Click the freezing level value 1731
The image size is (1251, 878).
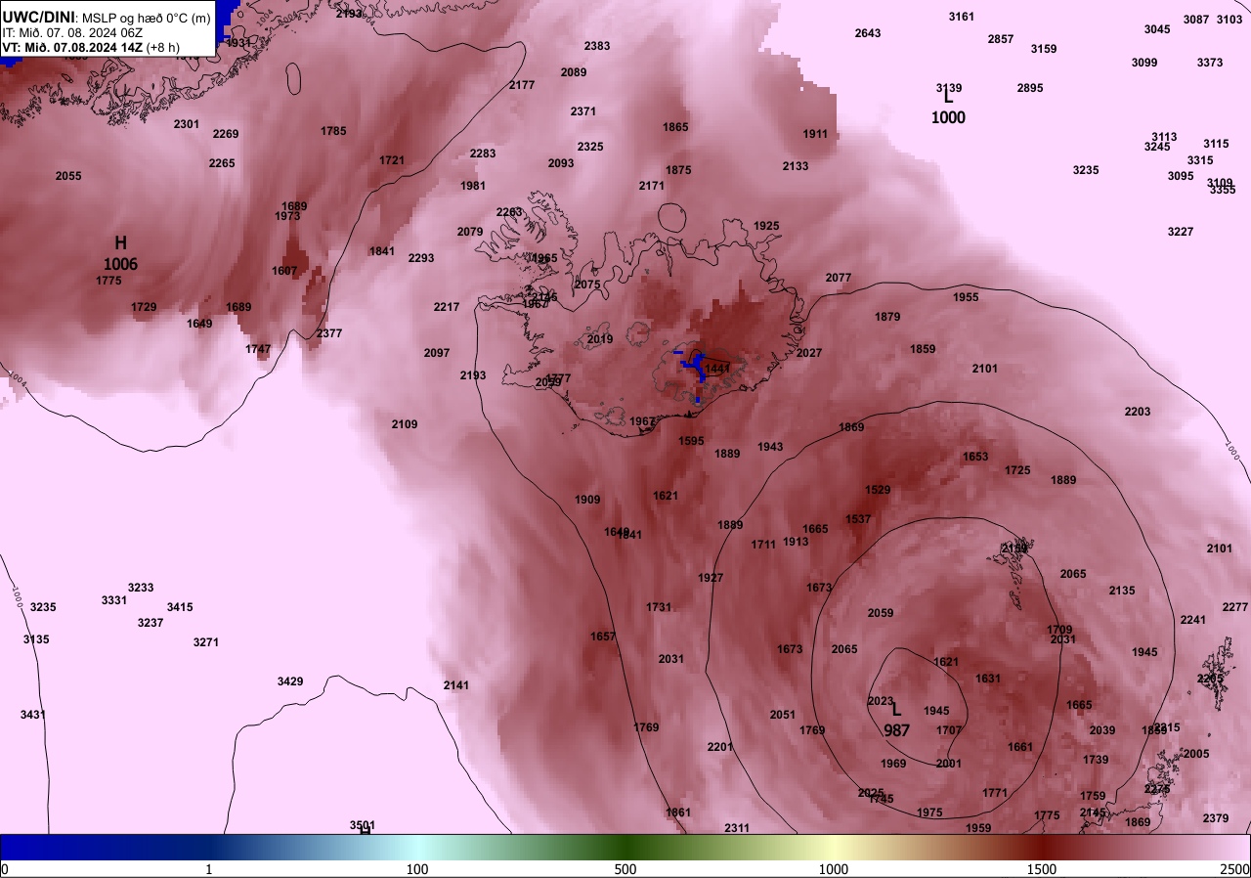pyautogui.click(x=659, y=607)
